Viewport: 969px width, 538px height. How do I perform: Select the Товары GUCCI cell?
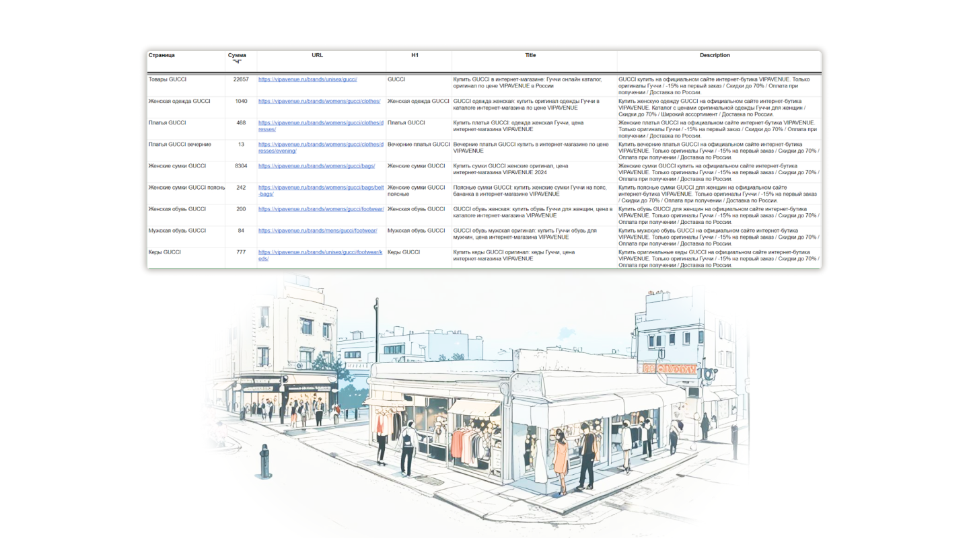pos(168,79)
